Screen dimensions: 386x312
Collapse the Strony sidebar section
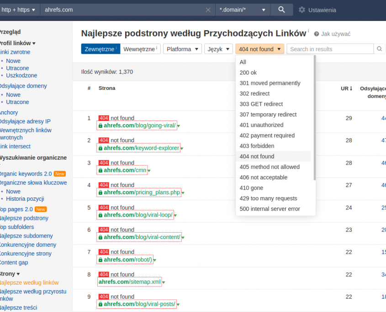(x=10, y=274)
